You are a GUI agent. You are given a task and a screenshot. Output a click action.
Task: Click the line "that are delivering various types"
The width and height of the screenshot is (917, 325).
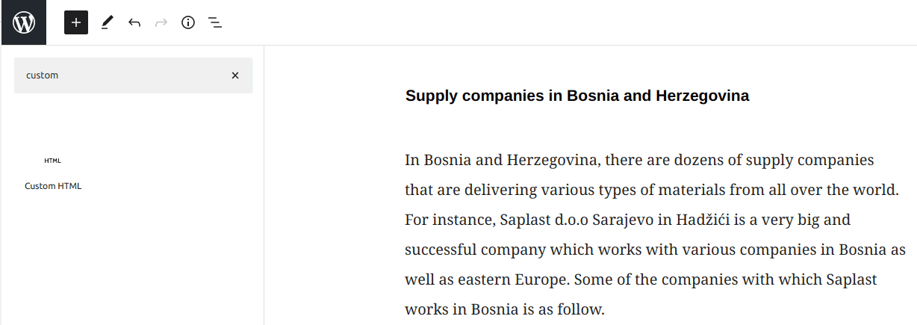click(651, 190)
